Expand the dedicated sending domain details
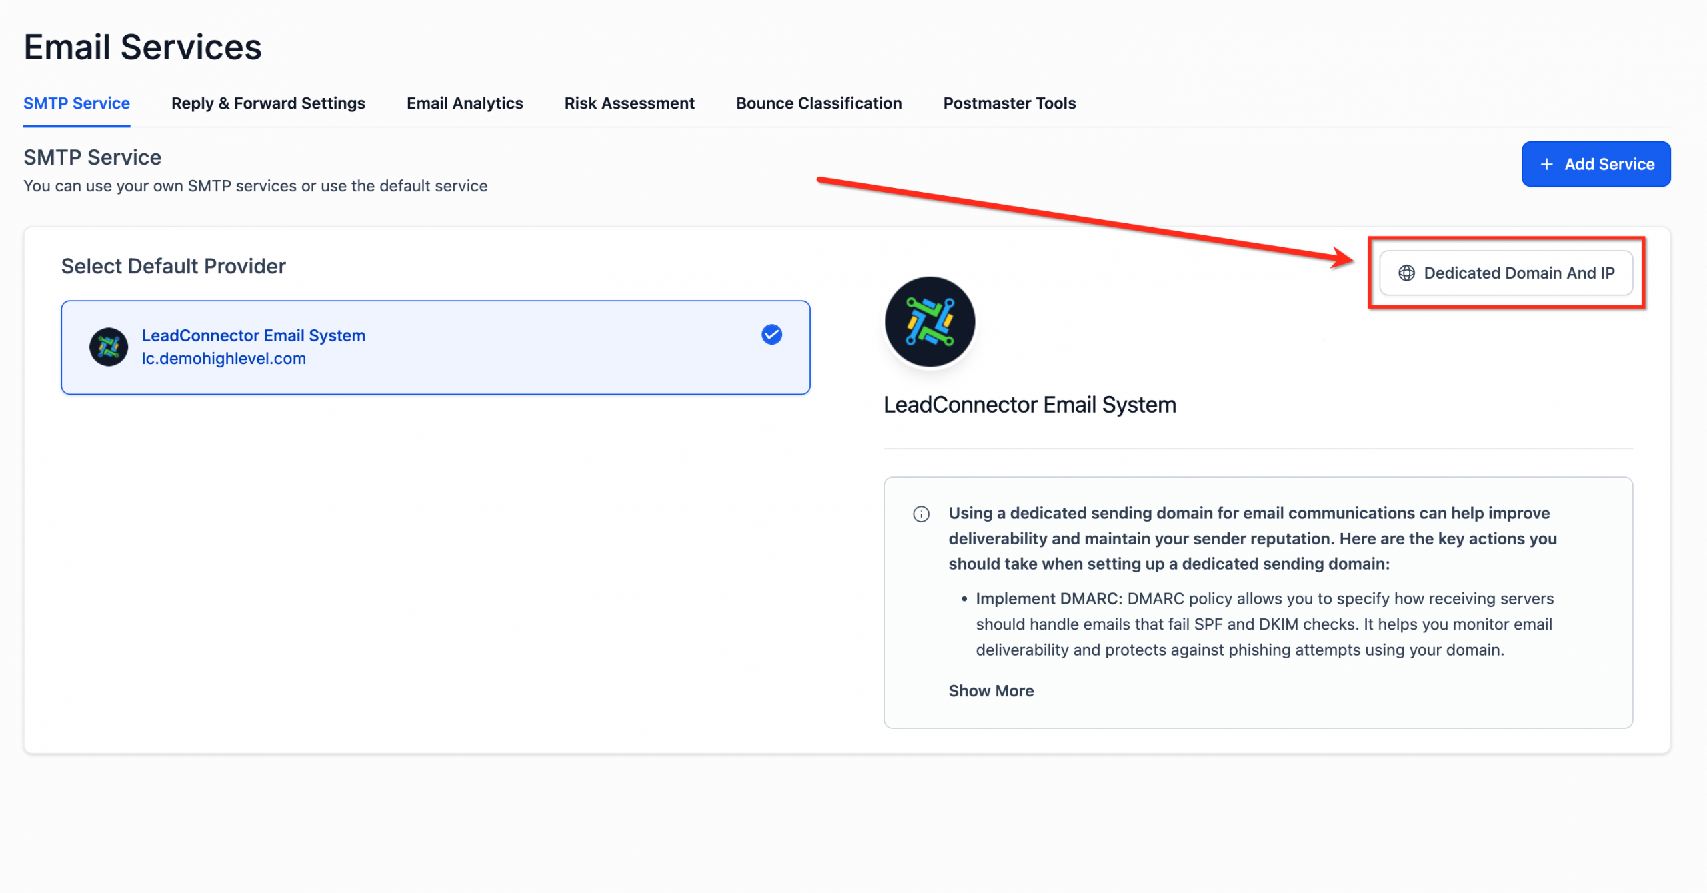 coord(991,690)
